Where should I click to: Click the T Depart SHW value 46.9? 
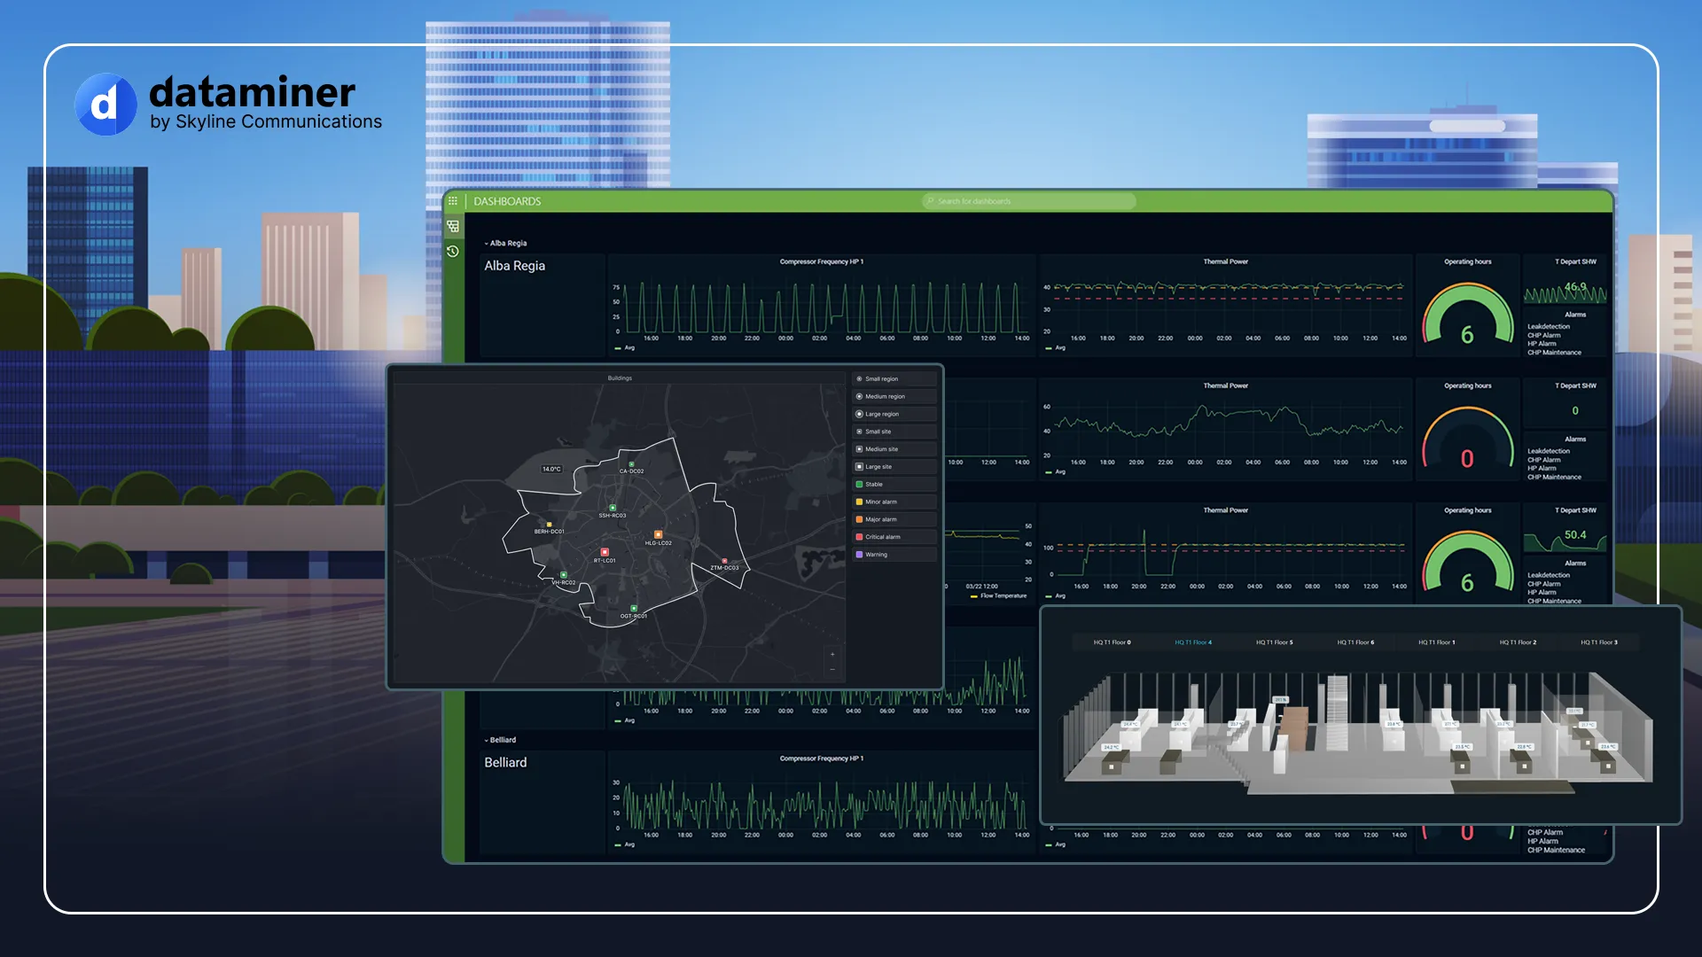[1576, 286]
